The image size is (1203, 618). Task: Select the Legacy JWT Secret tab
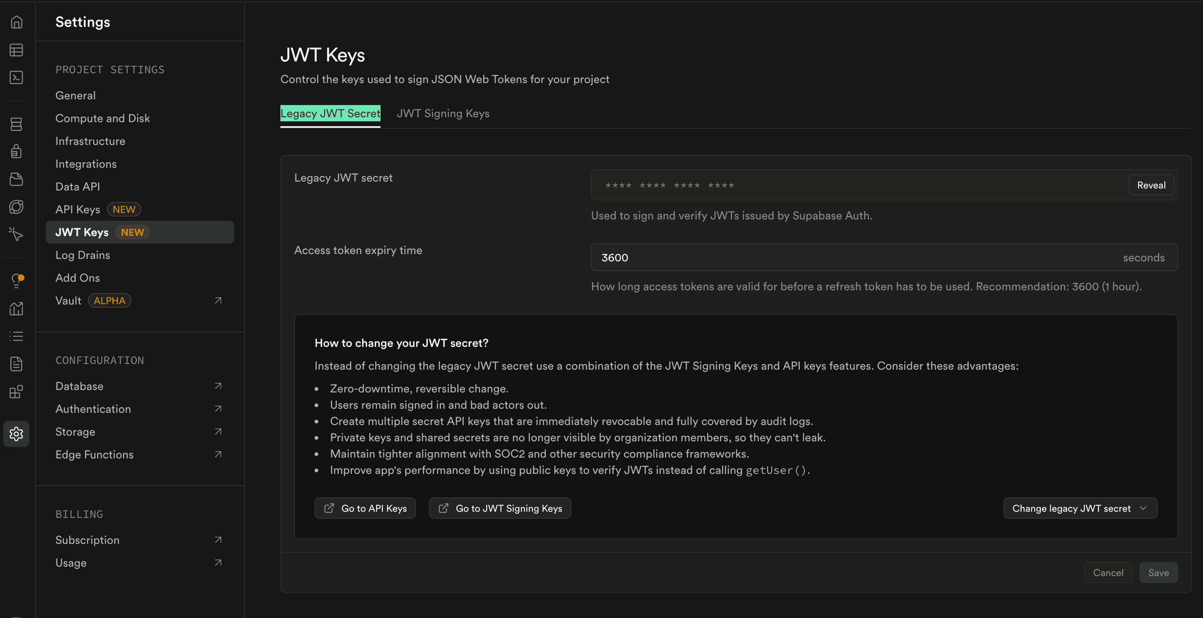(x=330, y=114)
